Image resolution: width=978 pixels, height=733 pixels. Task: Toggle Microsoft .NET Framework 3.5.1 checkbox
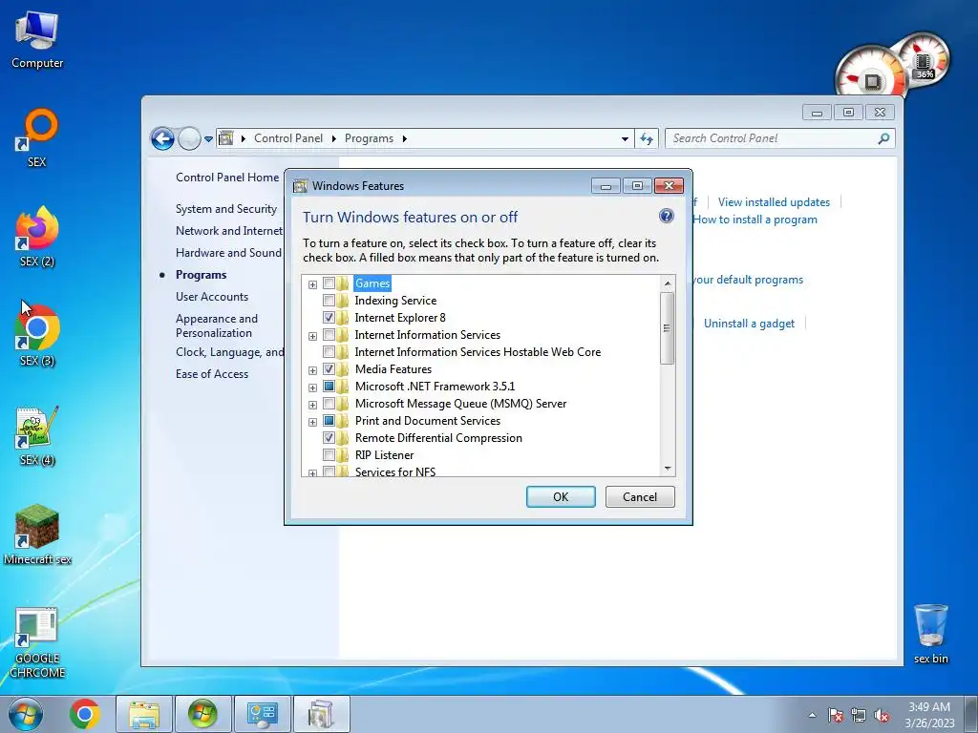[329, 387]
